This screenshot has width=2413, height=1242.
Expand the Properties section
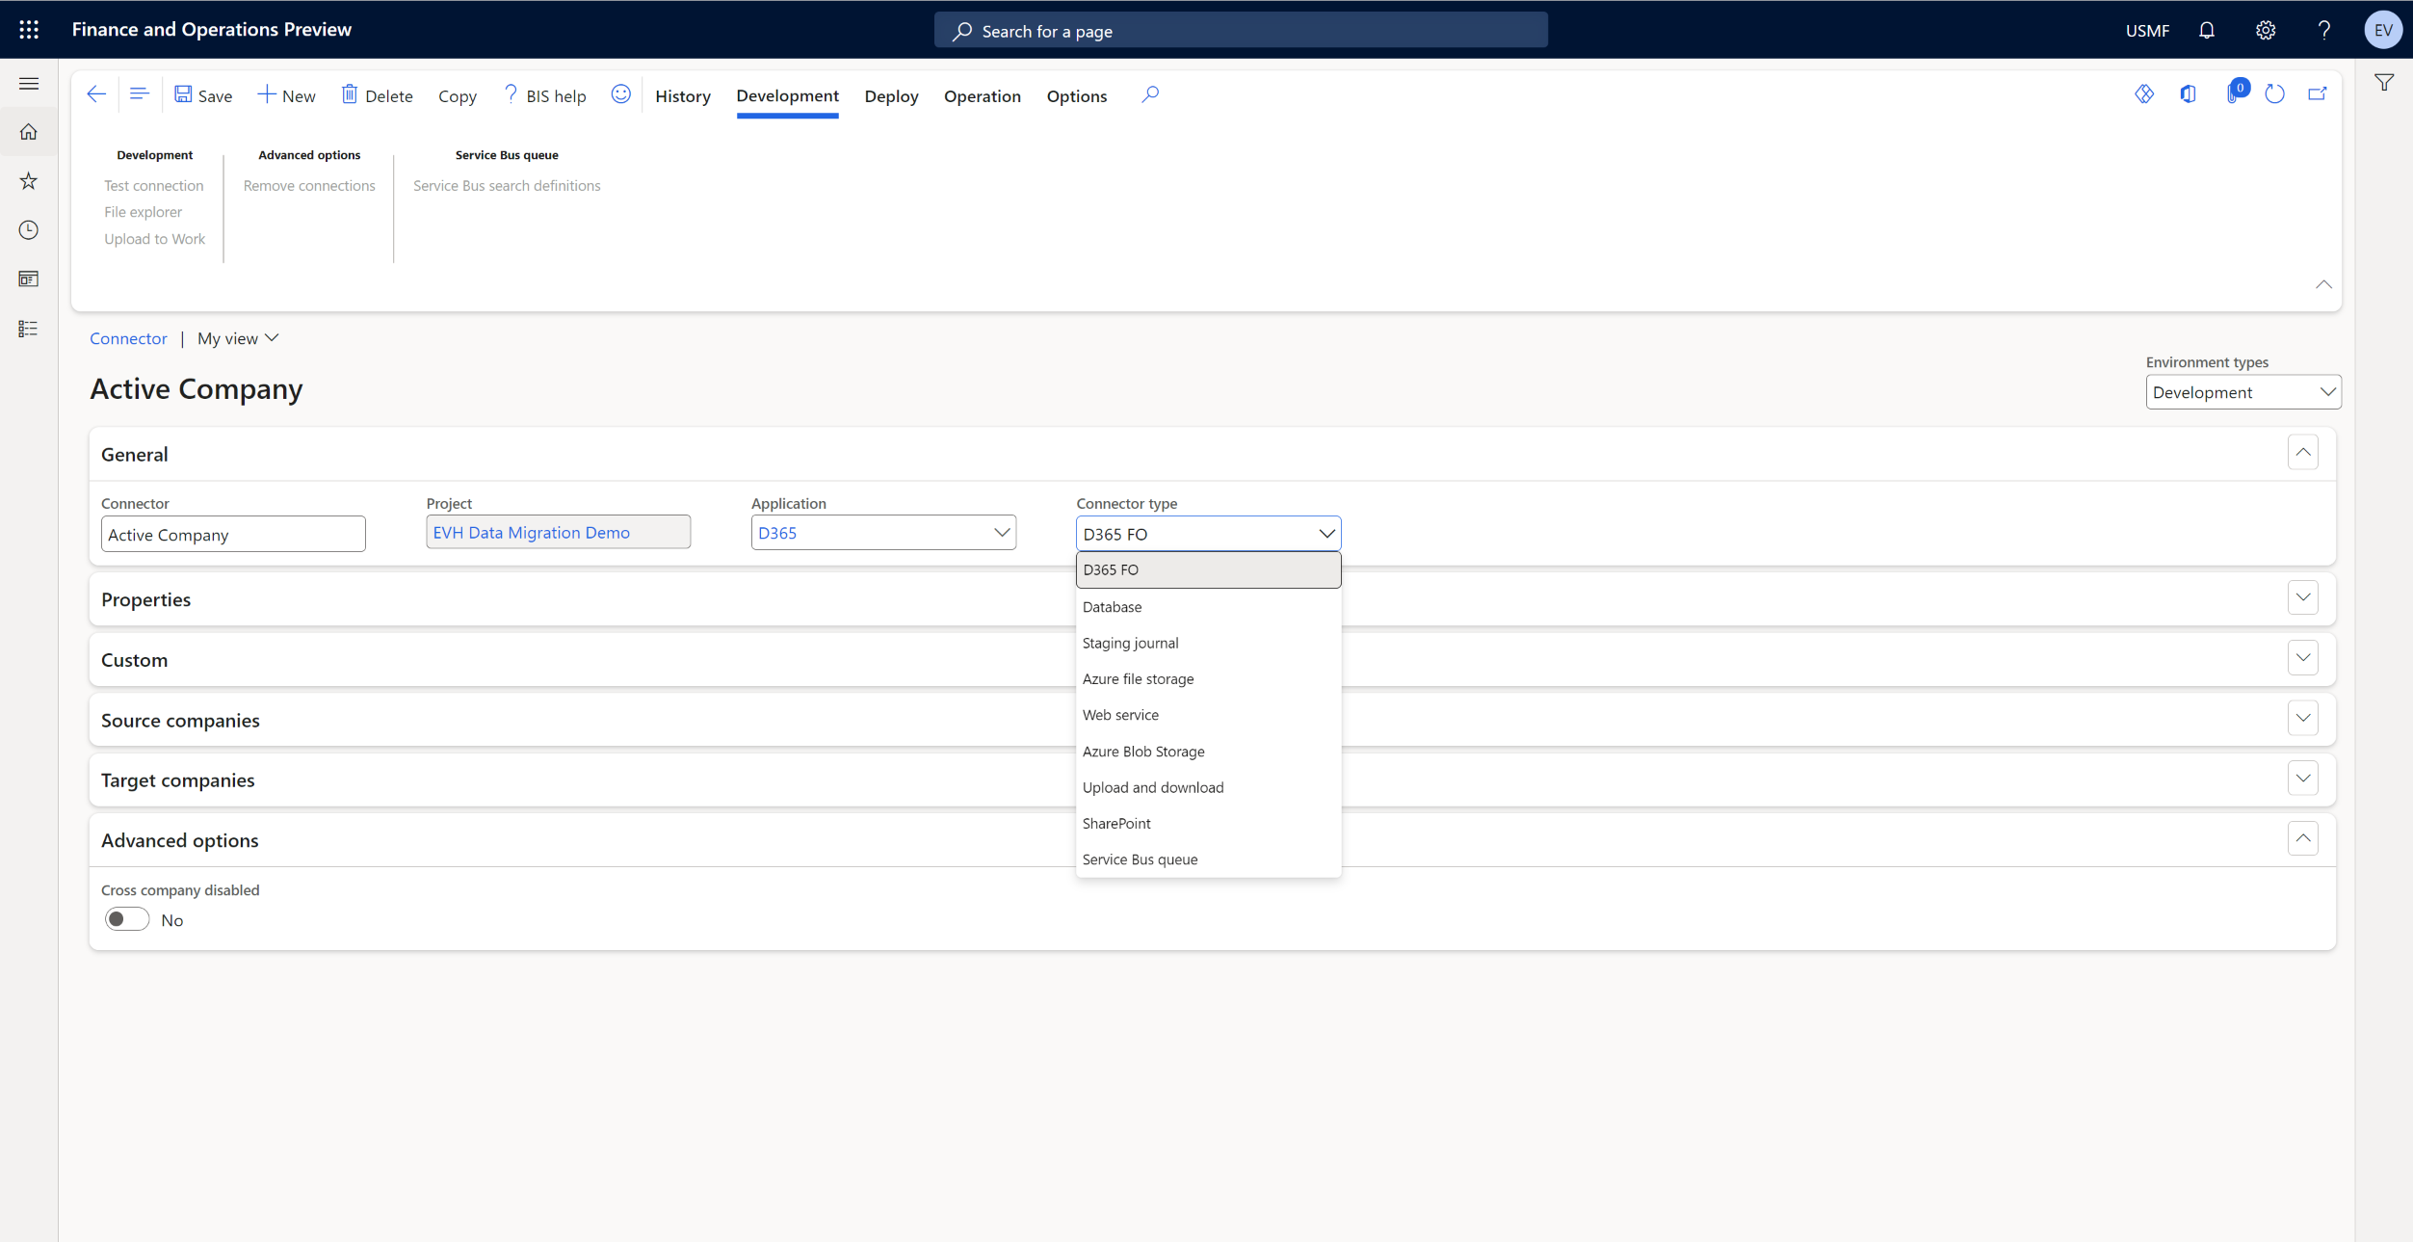coord(2303,597)
